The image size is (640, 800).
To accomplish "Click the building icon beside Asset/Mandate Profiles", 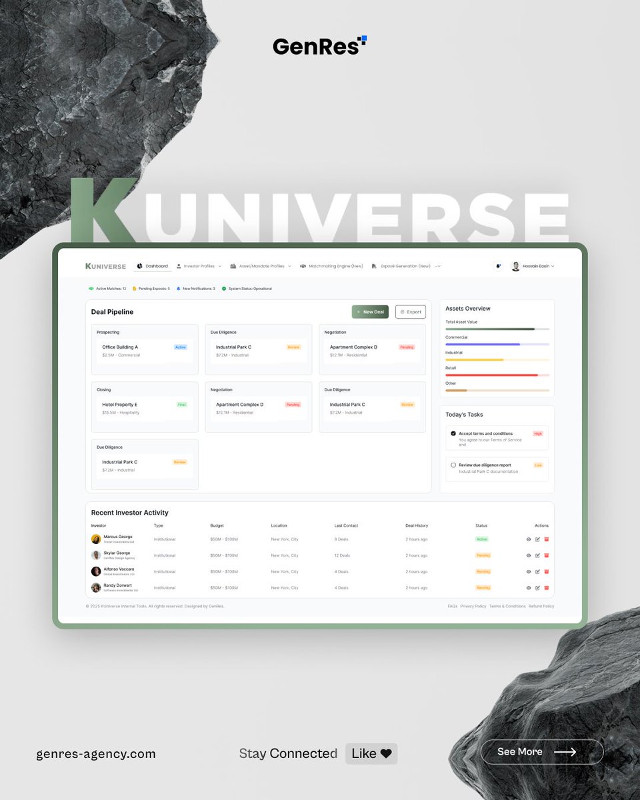I will [x=233, y=266].
